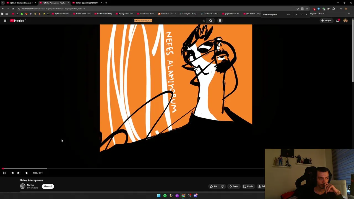Save the video with the Kaydet button
Image resolution: width=354 pixels, height=199 pixels.
click(248, 186)
